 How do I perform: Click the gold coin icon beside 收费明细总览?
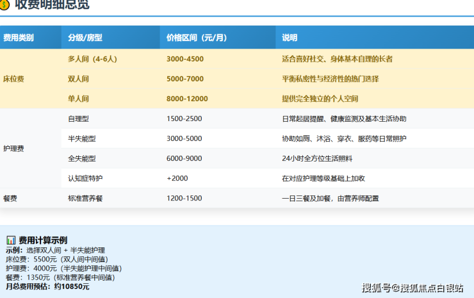5,5
